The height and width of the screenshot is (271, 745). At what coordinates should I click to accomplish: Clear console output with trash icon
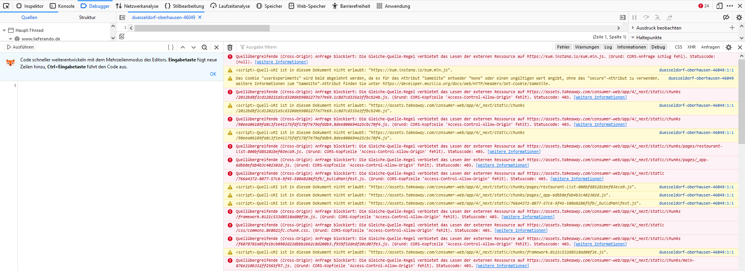pyautogui.click(x=230, y=47)
